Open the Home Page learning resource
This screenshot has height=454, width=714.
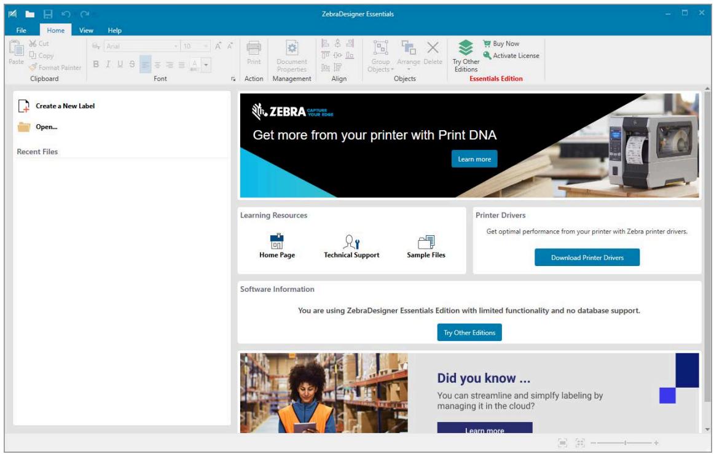pyautogui.click(x=277, y=246)
